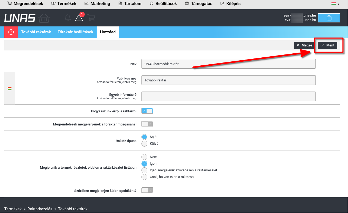This screenshot has width=348, height=213.
Task: Click the Mégse cancel button
Action: pos(304,45)
